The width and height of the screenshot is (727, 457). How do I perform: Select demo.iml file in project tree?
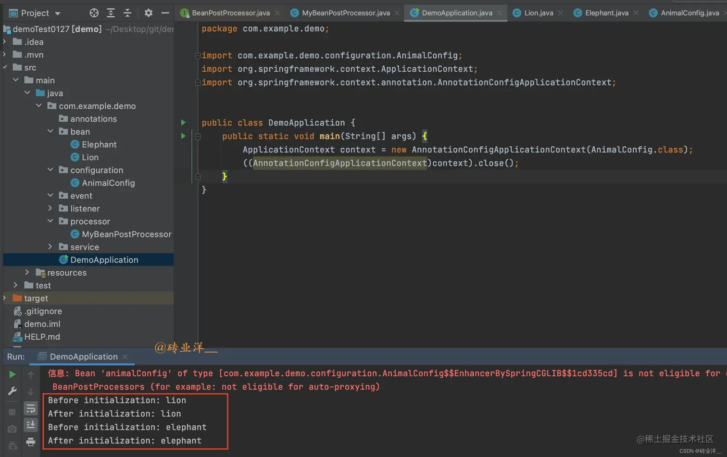point(42,324)
